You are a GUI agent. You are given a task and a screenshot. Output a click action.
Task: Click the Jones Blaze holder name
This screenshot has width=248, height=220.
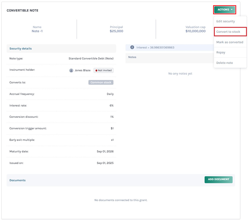pos(82,71)
